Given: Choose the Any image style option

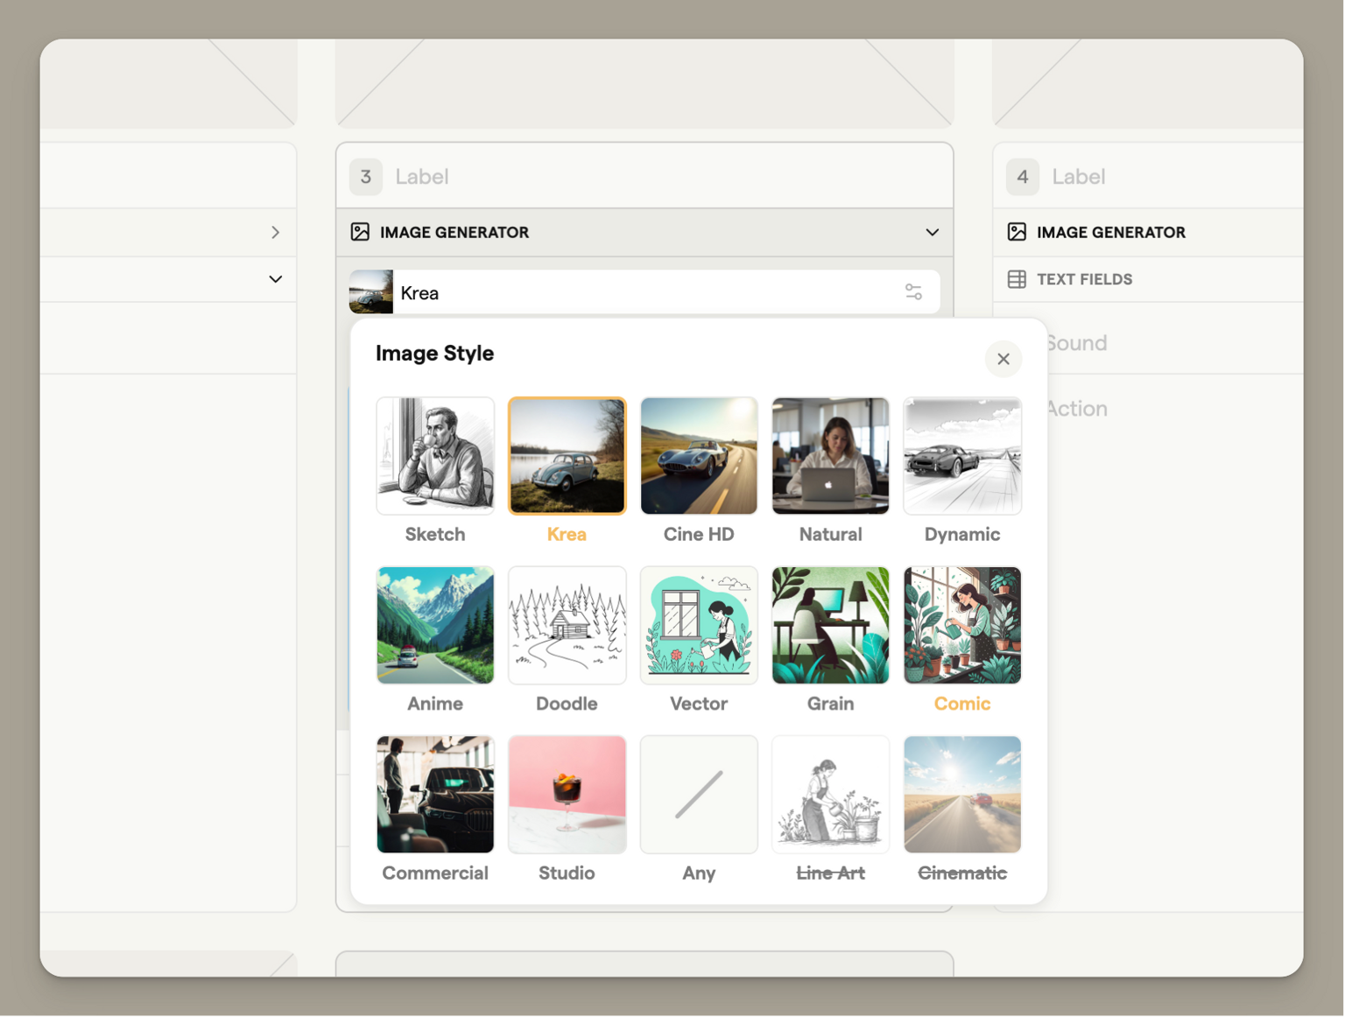Looking at the screenshot, I should tap(698, 794).
